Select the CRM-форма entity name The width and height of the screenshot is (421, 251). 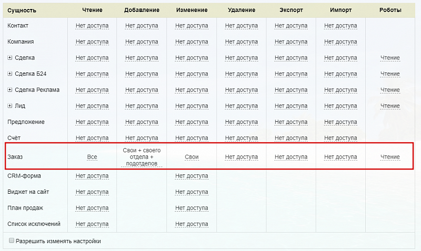tap(24, 176)
